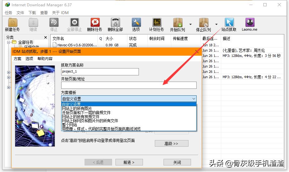The image size is (289, 172).
Task: Open the 方案模板 combo box
Action: point(129,99)
